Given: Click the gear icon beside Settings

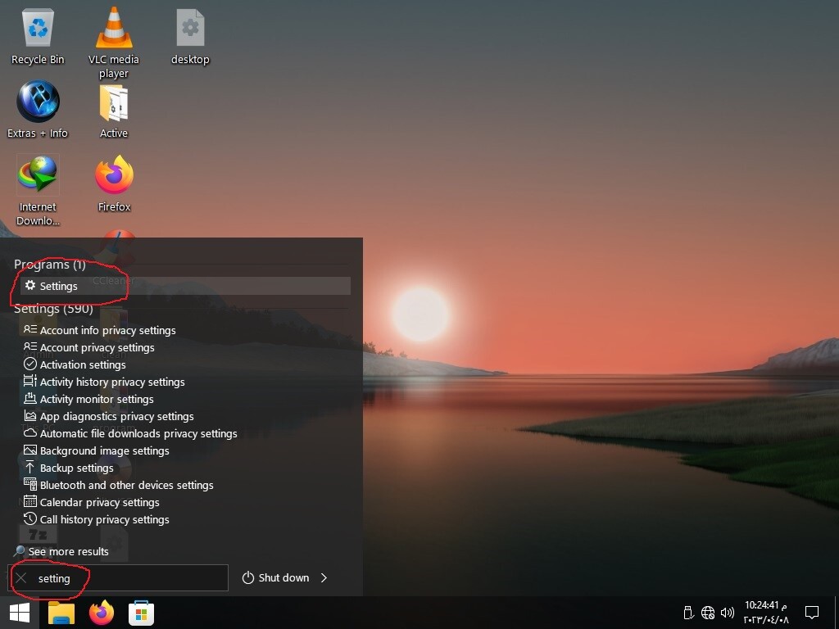Looking at the screenshot, I should (x=30, y=285).
